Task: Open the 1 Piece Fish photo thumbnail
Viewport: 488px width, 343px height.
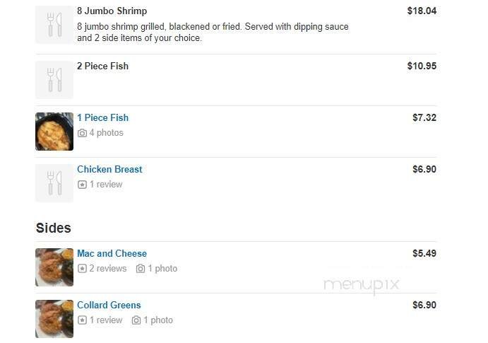Action: [x=54, y=132]
